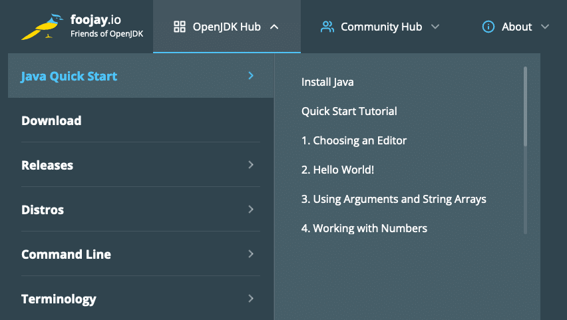Open 2. Hello World! link
The height and width of the screenshot is (320, 567).
click(338, 170)
